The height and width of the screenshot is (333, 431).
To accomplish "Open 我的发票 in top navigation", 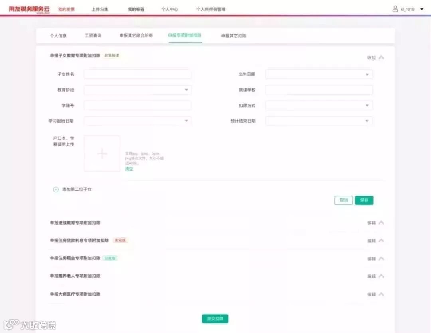I will click(67, 9).
